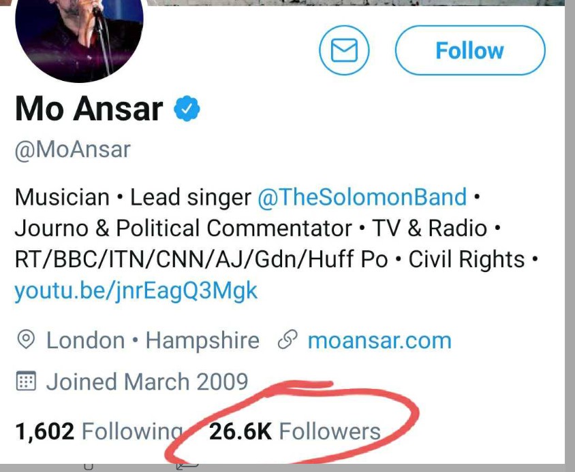View the 26.6K Followers list
The height and width of the screenshot is (472, 575).
[295, 431]
